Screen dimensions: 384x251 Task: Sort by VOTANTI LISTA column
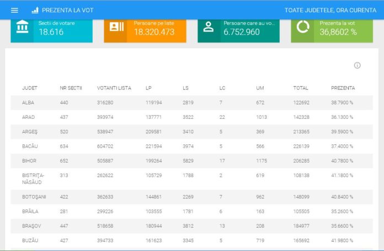114,88
